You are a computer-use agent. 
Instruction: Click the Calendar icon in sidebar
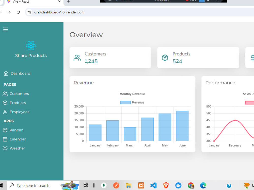coord(5,139)
